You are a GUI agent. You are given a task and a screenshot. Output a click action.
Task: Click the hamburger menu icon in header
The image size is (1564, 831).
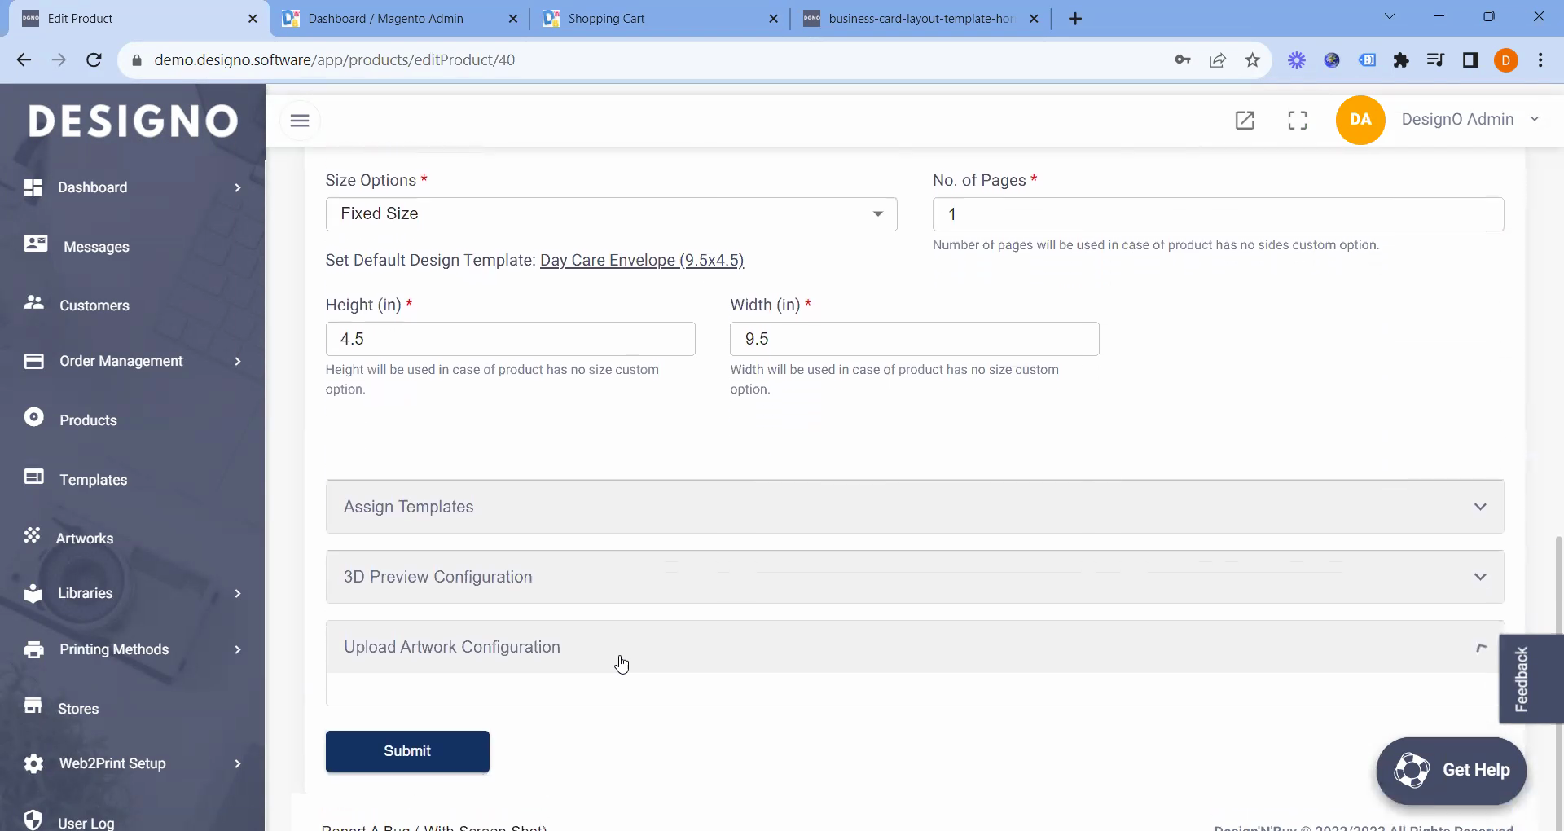[x=300, y=121]
